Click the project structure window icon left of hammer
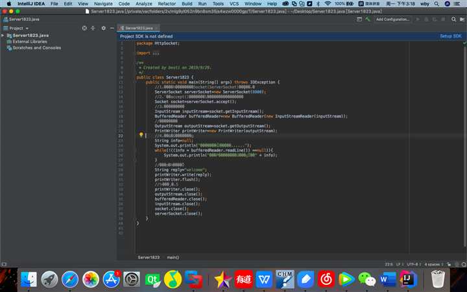Screen dimensions: 467x292 (359, 19)
